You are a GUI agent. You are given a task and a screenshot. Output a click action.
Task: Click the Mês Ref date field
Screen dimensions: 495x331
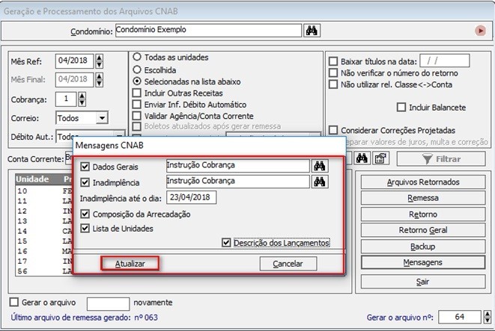[x=74, y=61]
